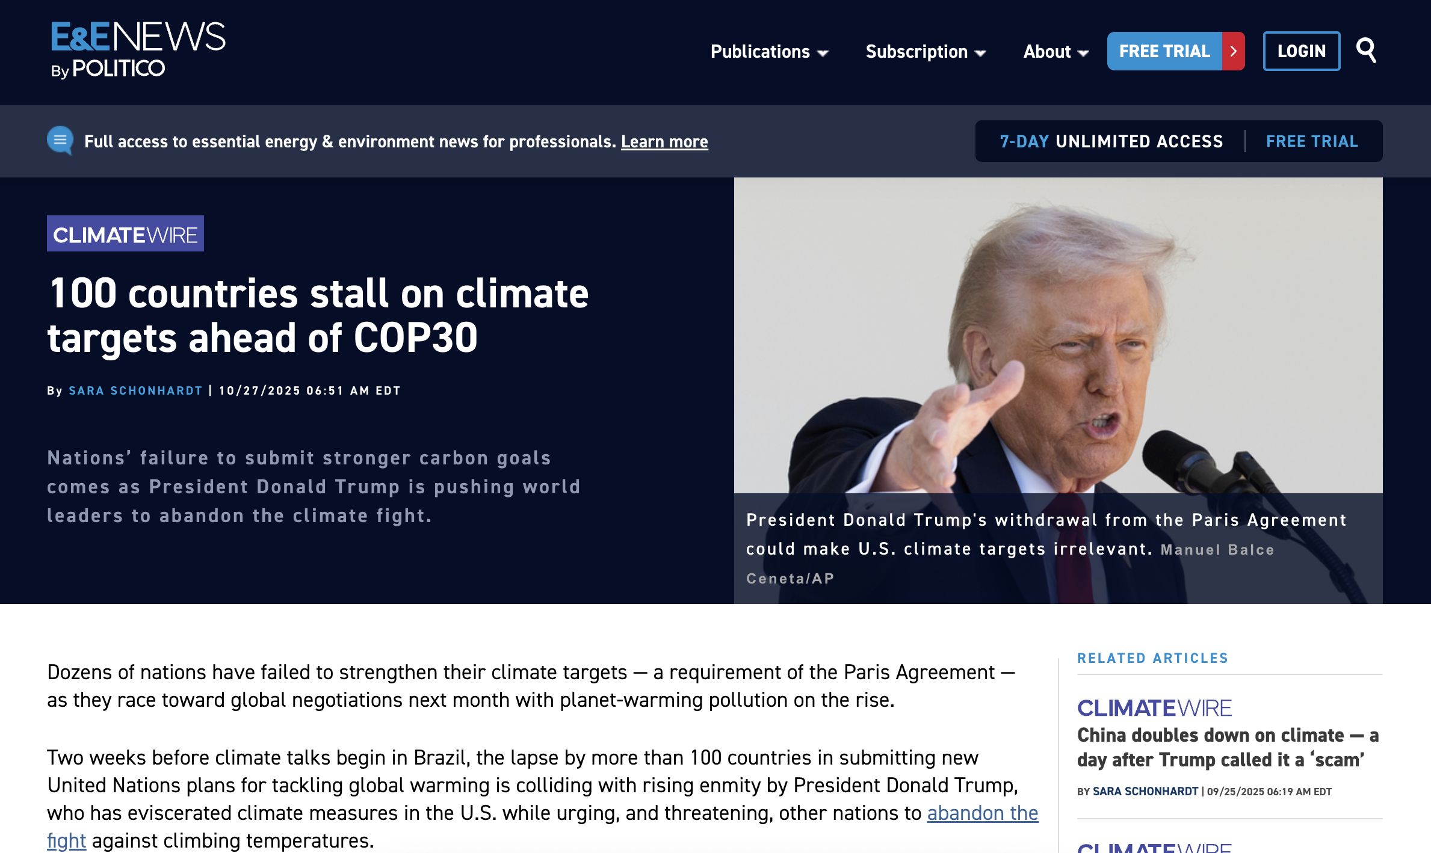Click the Login button
The image size is (1431, 853).
1301,51
